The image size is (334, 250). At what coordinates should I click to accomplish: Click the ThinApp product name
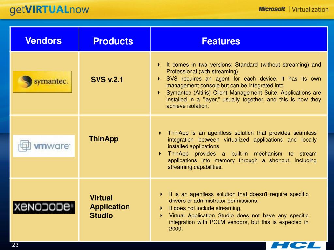point(103,139)
